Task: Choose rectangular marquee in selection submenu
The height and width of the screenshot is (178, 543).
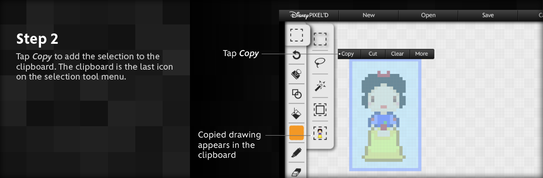Action: pos(321,39)
